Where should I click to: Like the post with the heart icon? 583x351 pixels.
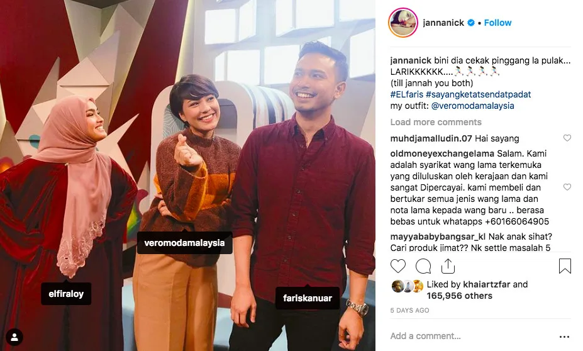click(398, 266)
